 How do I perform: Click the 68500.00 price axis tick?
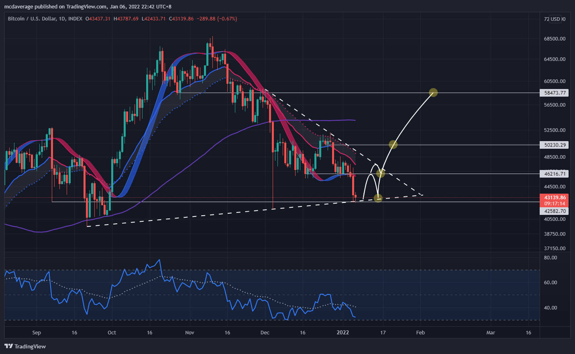click(555, 39)
